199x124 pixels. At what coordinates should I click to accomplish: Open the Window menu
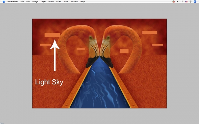tap(74, 2)
